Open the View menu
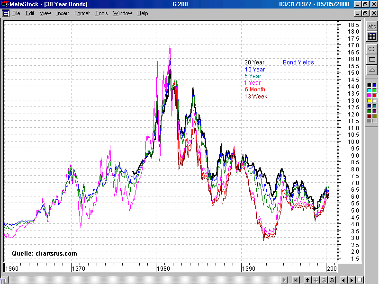 tap(45, 13)
